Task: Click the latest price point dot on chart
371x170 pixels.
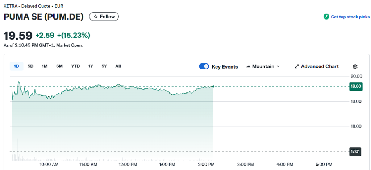Action: click(213, 86)
